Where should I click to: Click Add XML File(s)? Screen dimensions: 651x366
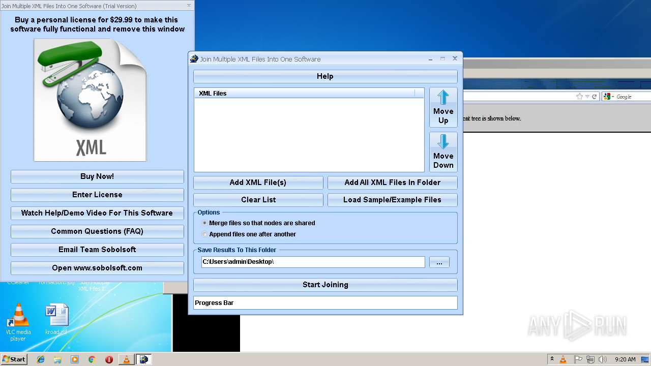click(258, 182)
